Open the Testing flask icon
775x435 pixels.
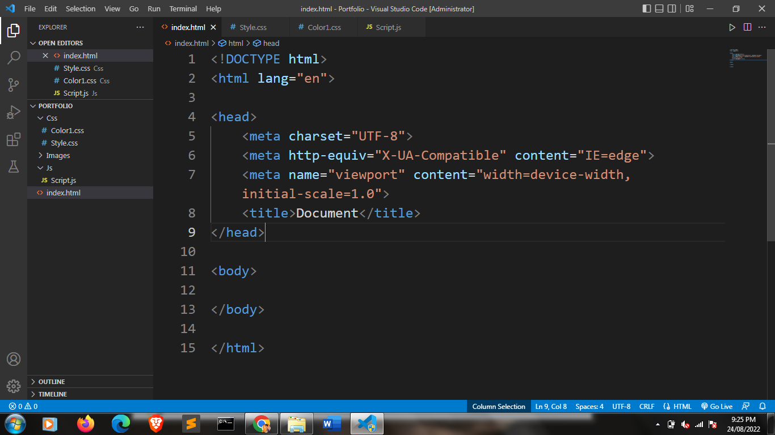point(14,167)
